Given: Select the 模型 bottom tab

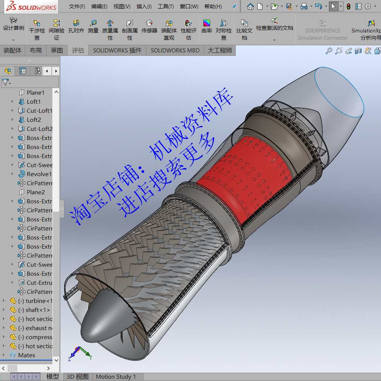Looking at the screenshot, I should point(53,376).
